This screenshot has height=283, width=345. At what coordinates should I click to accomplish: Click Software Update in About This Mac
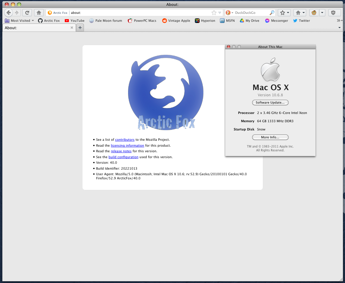(270, 102)
